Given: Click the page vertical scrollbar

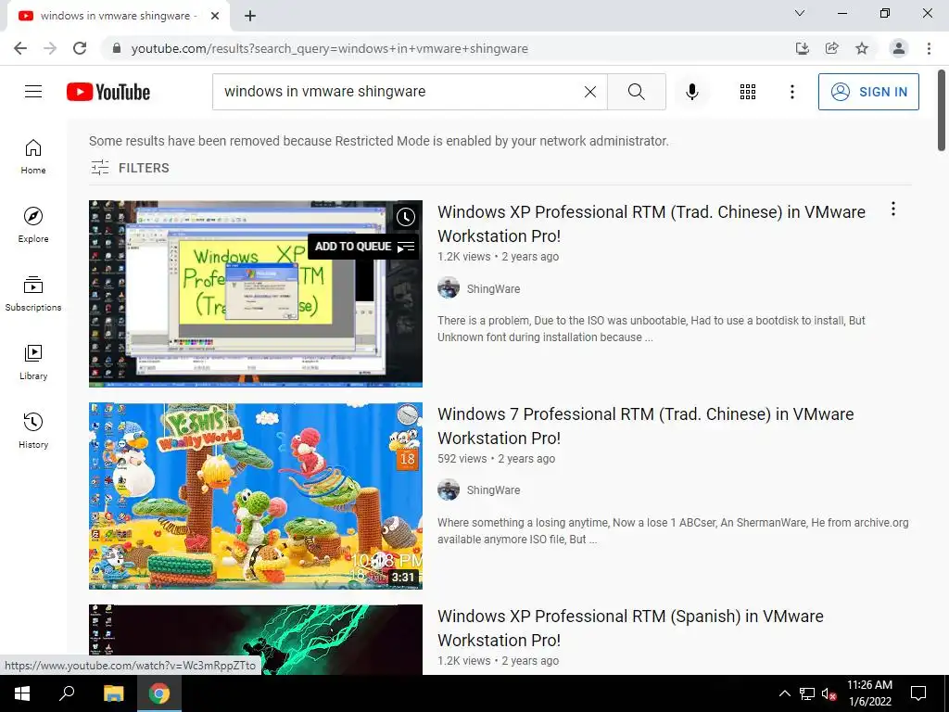Looking at the screenshot, I should [x=942, y=111].
